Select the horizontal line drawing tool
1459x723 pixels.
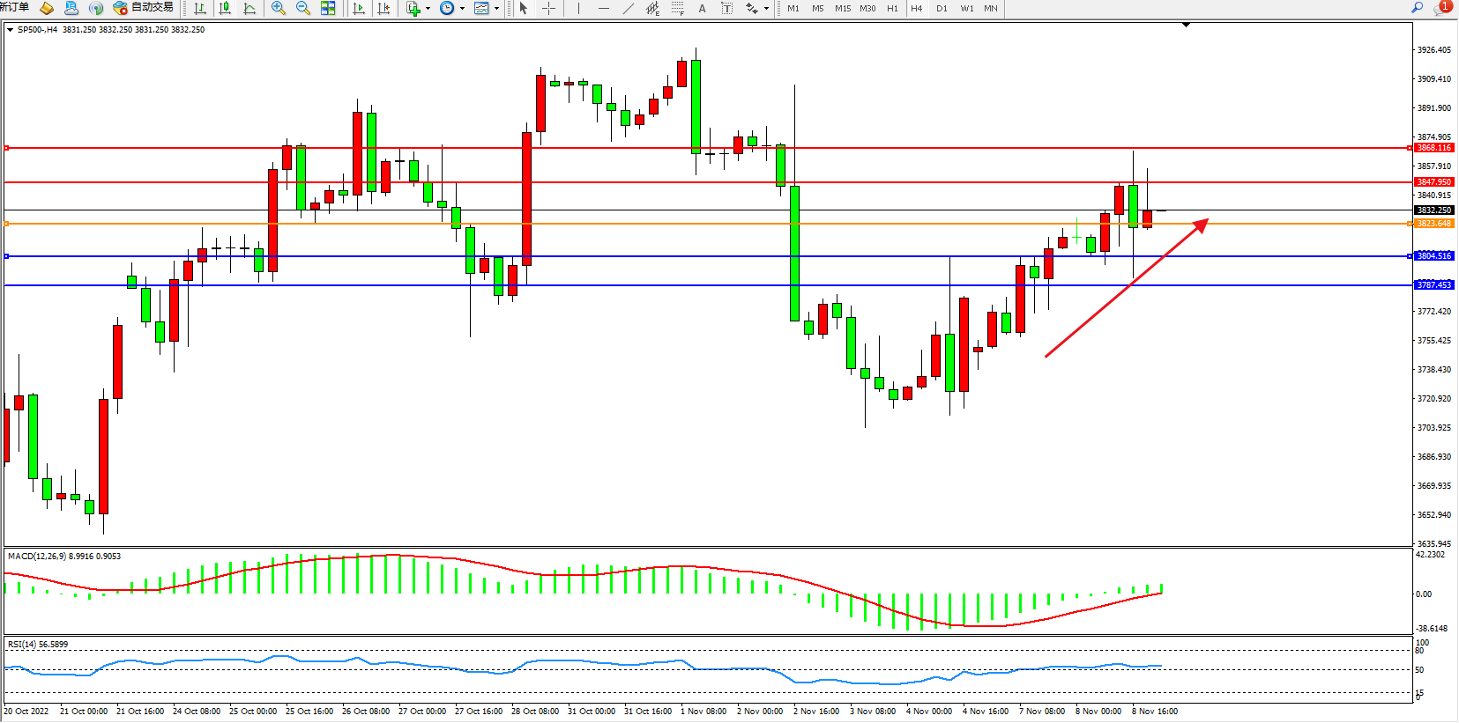pyautogui.click(x=603, y=8)
